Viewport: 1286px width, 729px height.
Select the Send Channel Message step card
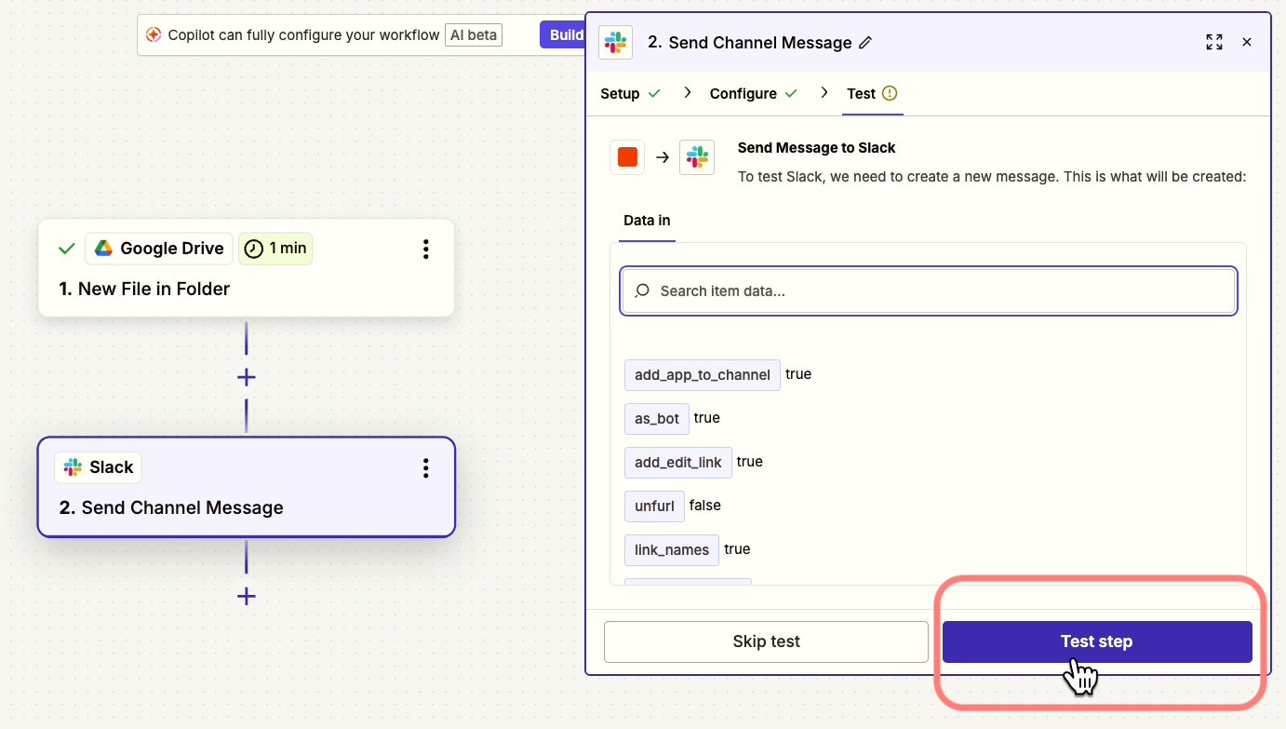coord(247,487)
